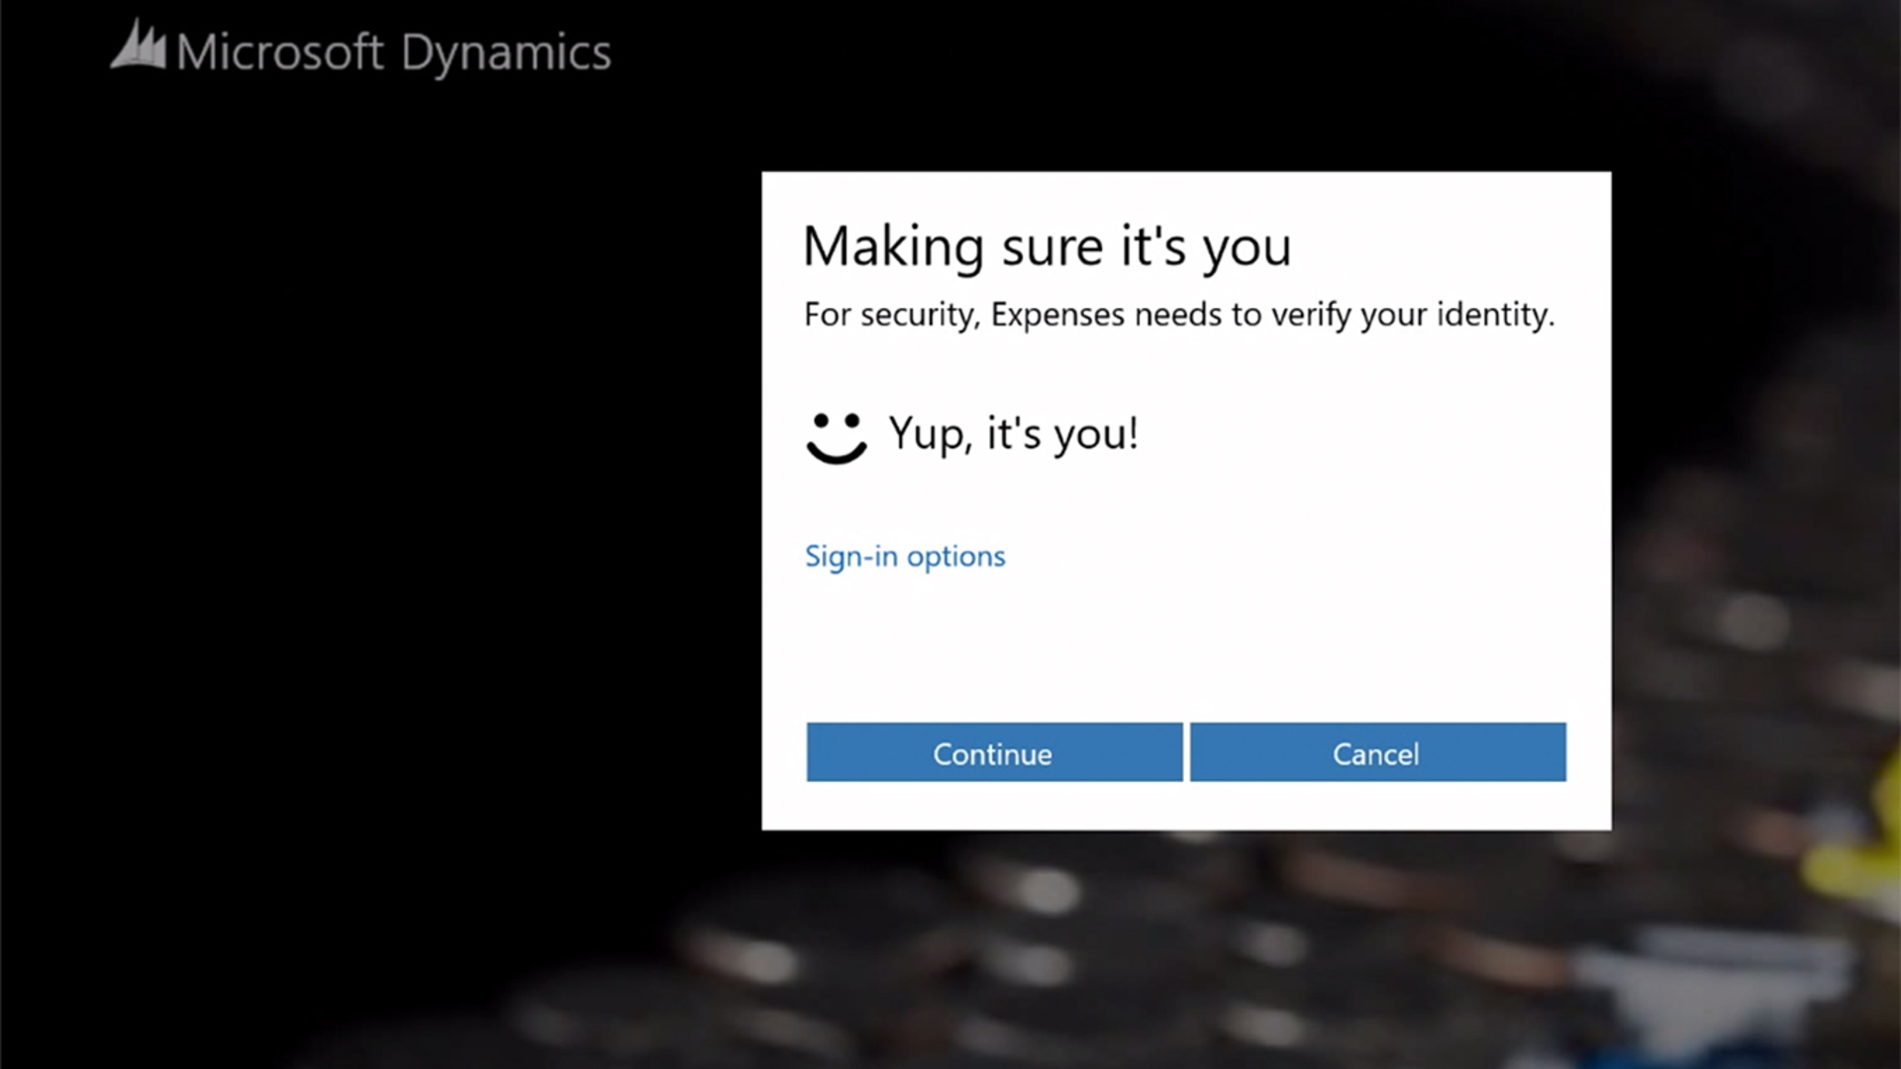Click the "Yup, it's you!" confirmation text
The width and height of the screenshot is (1901, 1069).
click(1013, 434)
